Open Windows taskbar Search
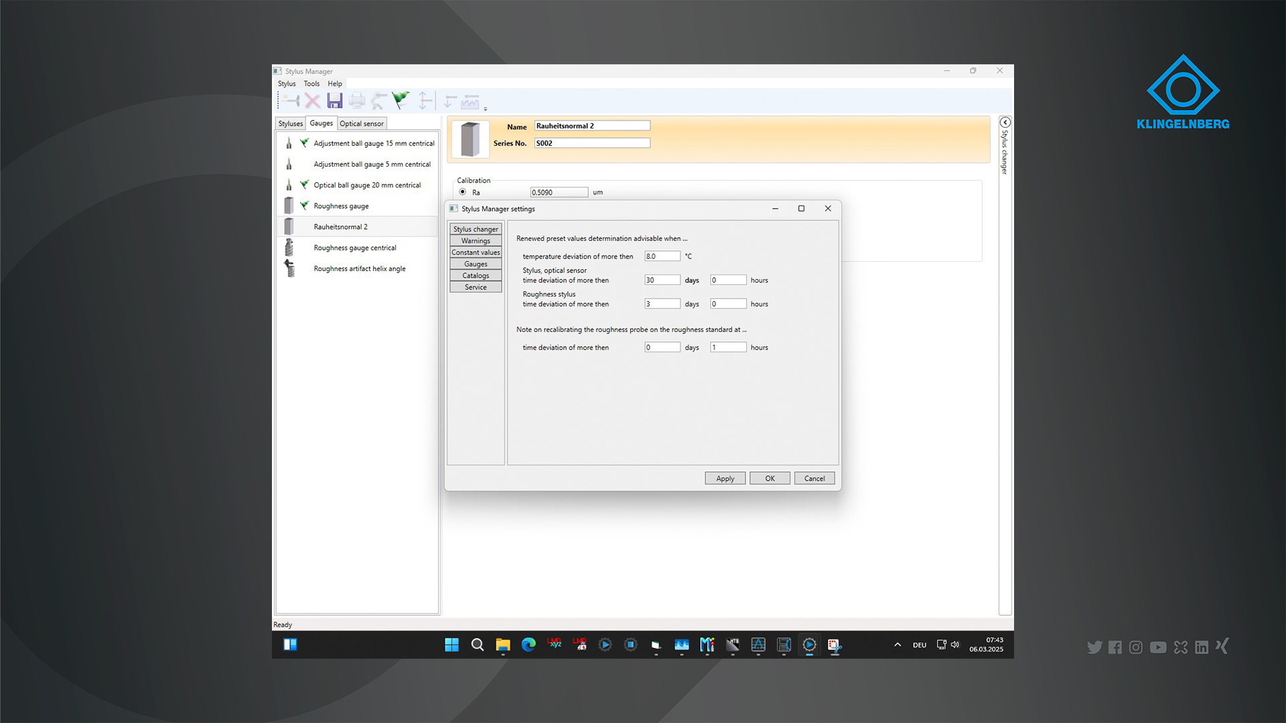The width and height of the screenshot is (1286, 723). (x=478, y=645)
